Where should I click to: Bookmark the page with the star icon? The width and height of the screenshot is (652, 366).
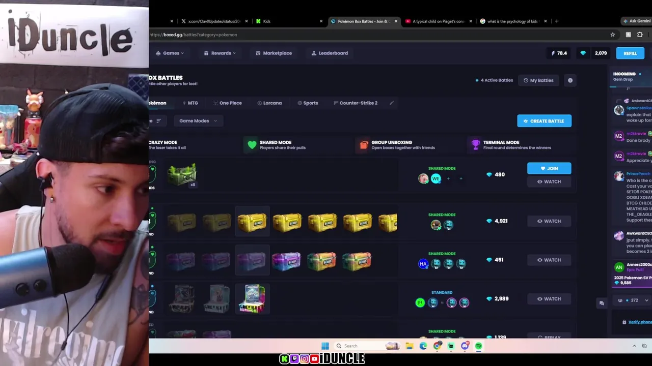point(613,35)
